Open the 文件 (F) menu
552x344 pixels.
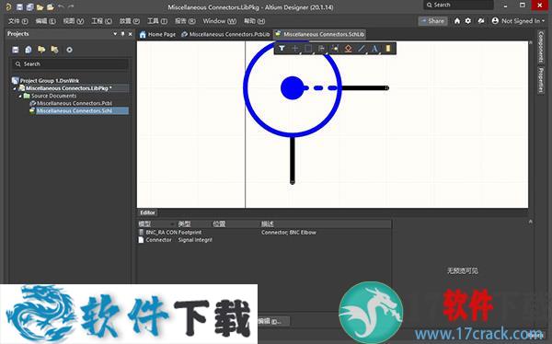[x=18, y=21]
